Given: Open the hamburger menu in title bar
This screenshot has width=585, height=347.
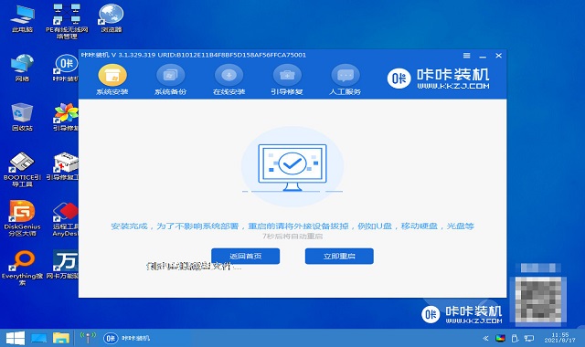Looking at the screenshot, I should tap(467, 56).
